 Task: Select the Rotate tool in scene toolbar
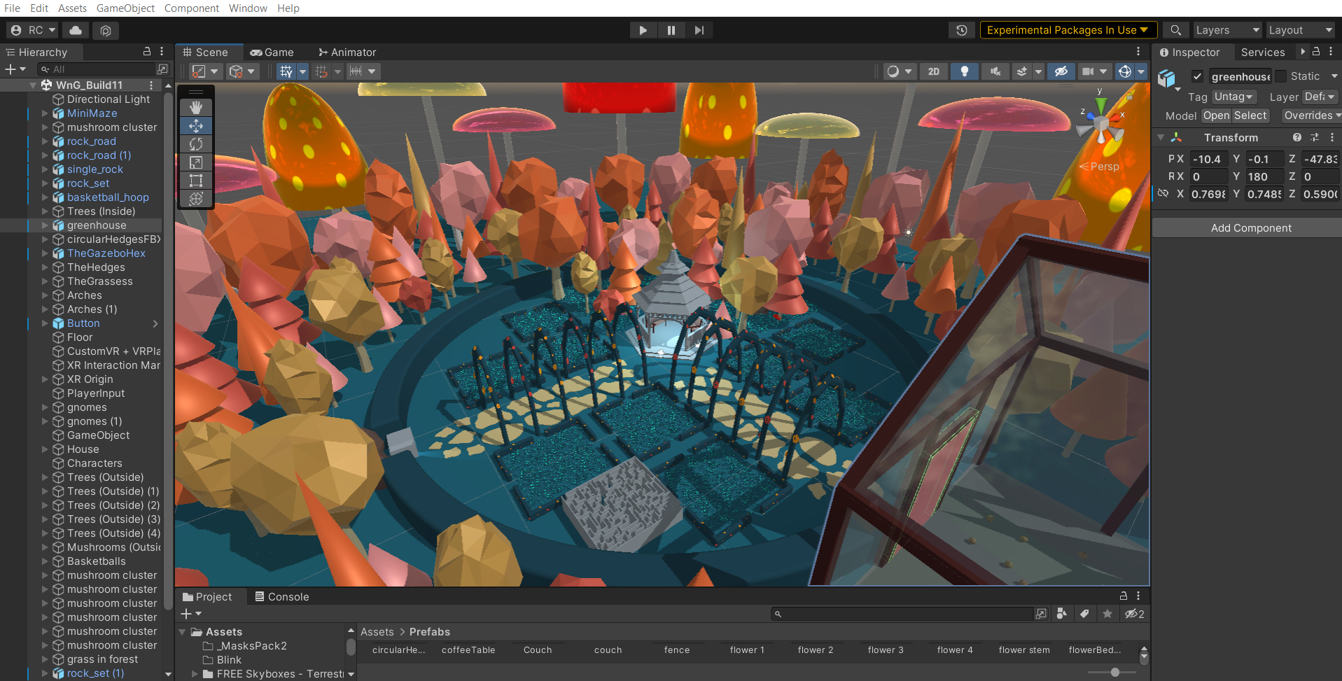(196, 144)
